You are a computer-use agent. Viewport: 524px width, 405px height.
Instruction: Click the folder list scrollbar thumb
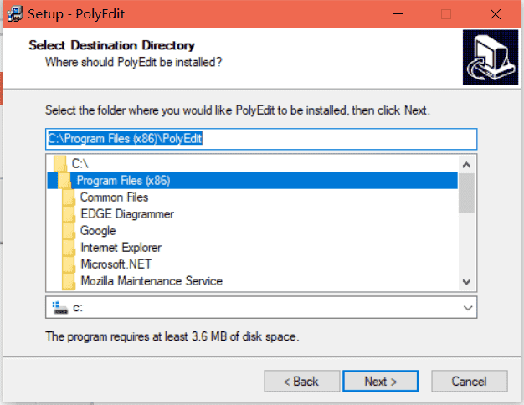click(x=466, y=193)
